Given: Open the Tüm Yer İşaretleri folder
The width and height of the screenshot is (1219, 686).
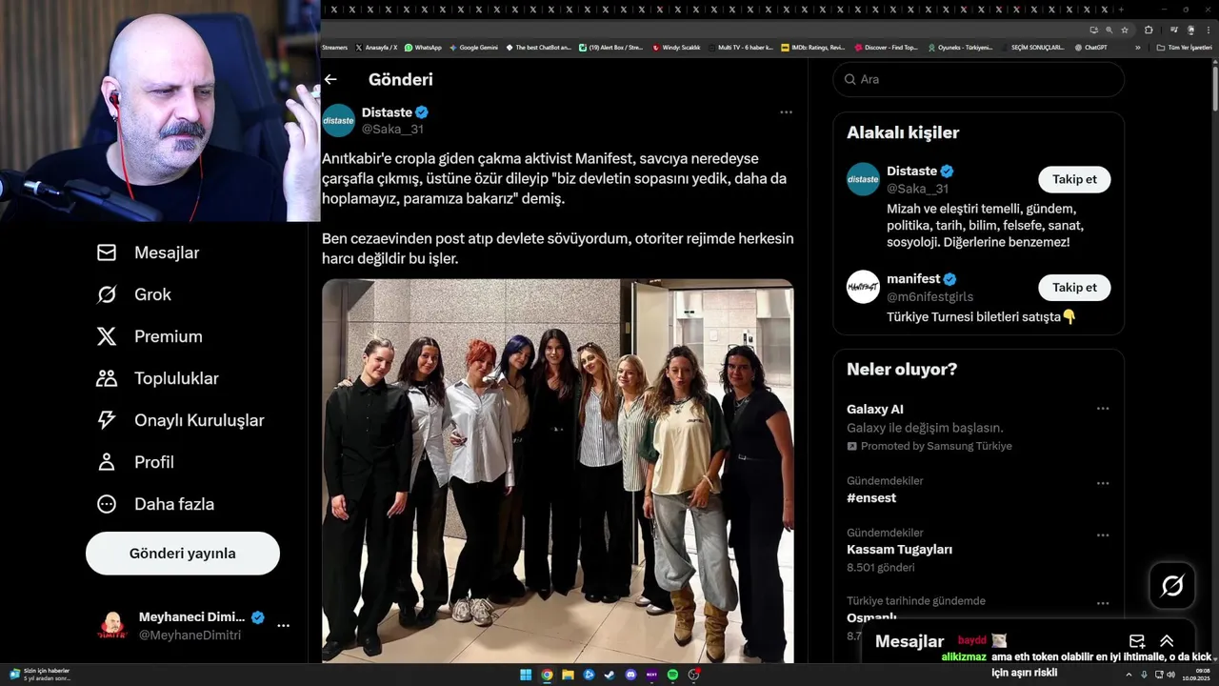Looking at the screenshot, I should [x=1185, y=47].
